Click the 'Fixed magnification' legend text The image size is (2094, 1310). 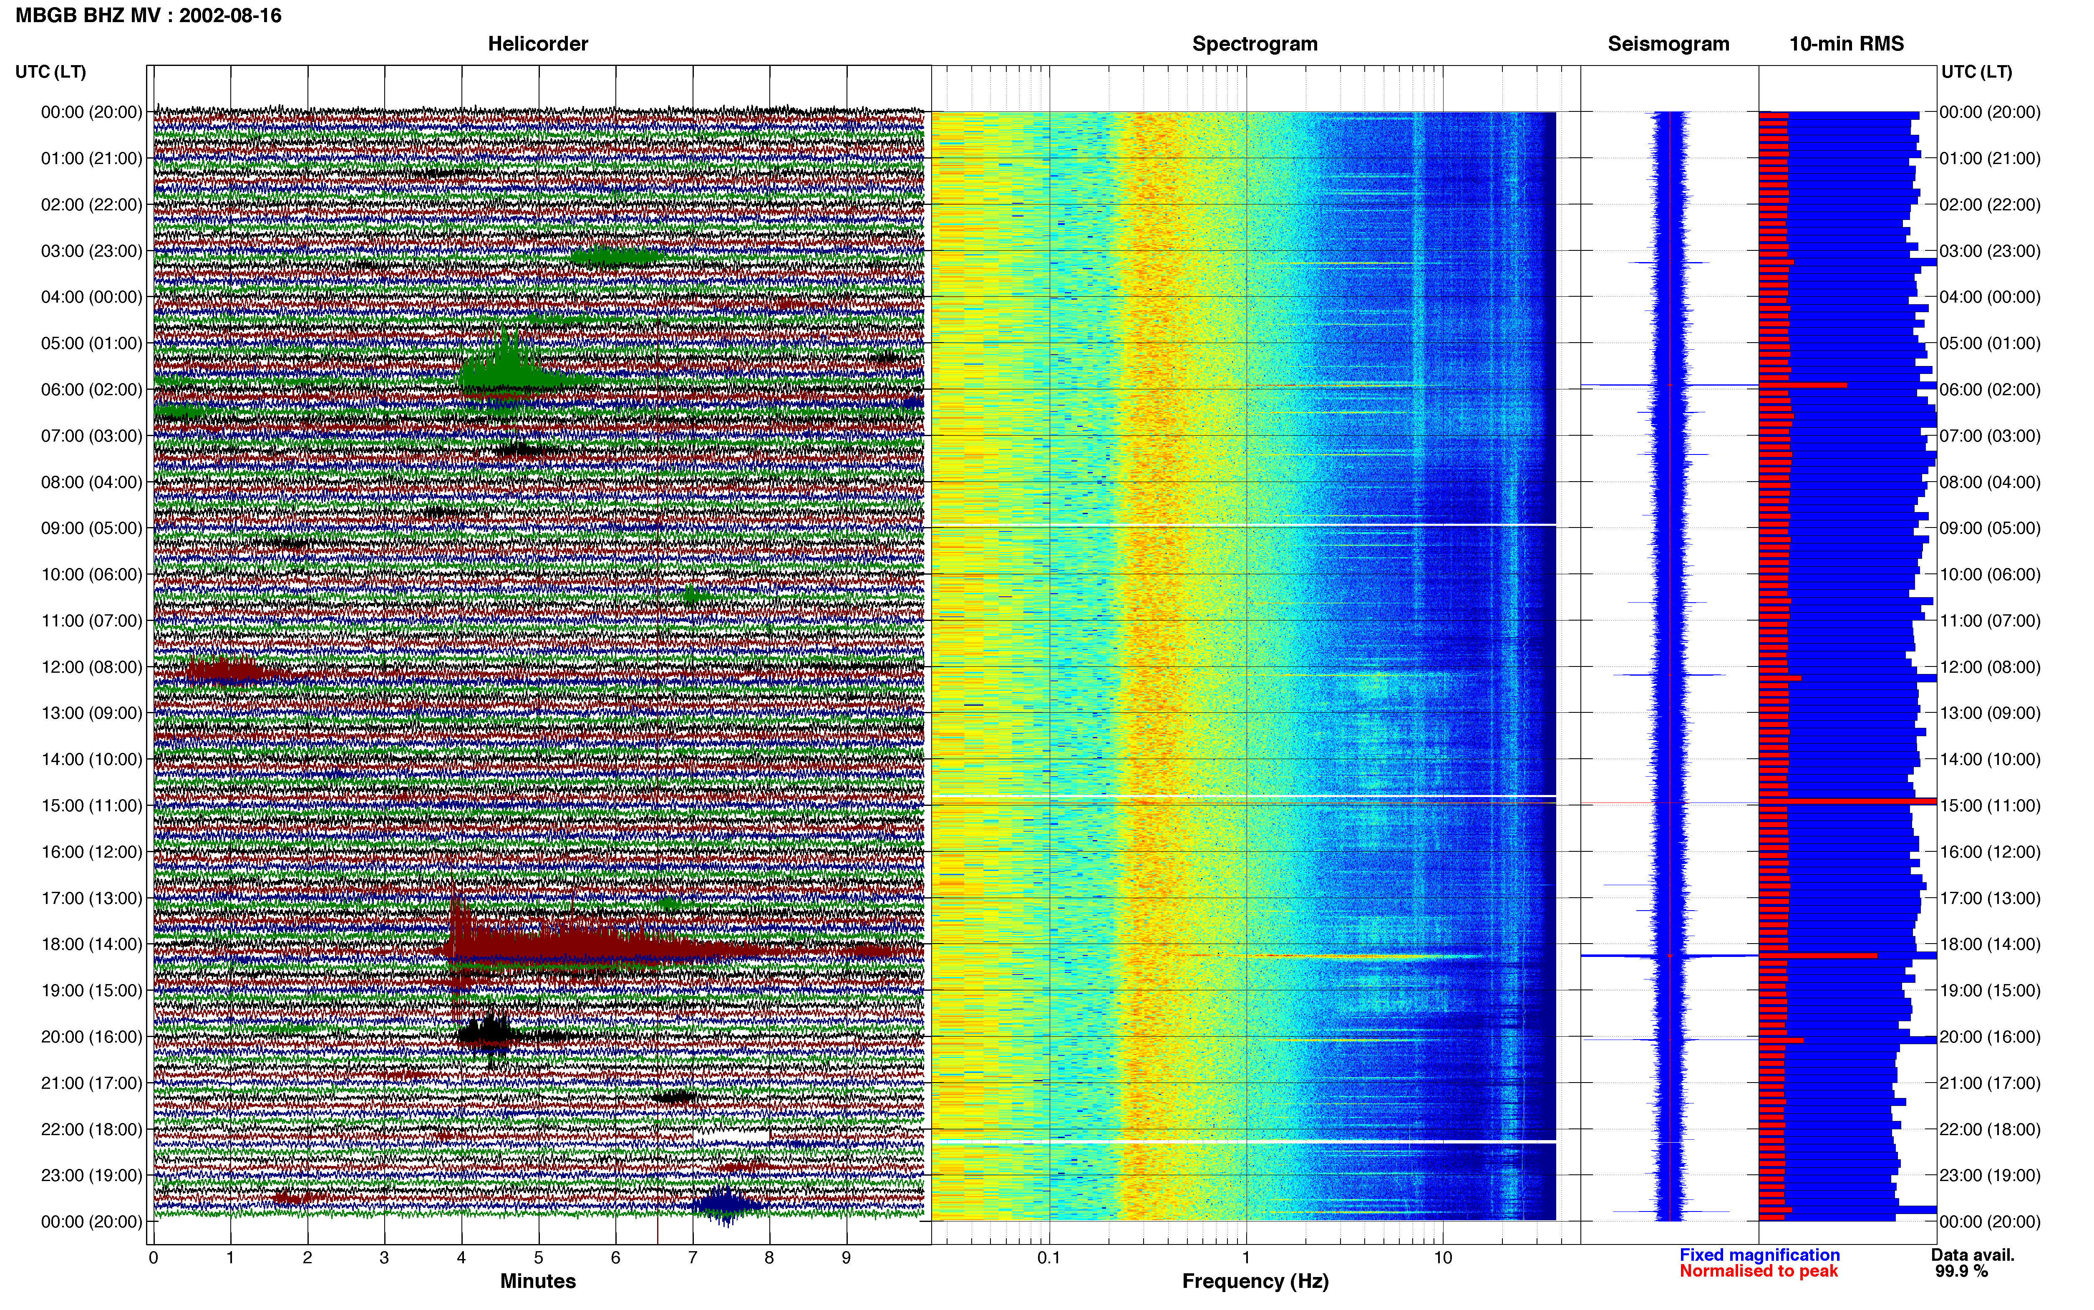(1760, 1254)
